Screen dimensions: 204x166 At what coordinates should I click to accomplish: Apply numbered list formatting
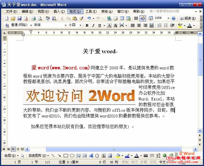click(160, 25)
